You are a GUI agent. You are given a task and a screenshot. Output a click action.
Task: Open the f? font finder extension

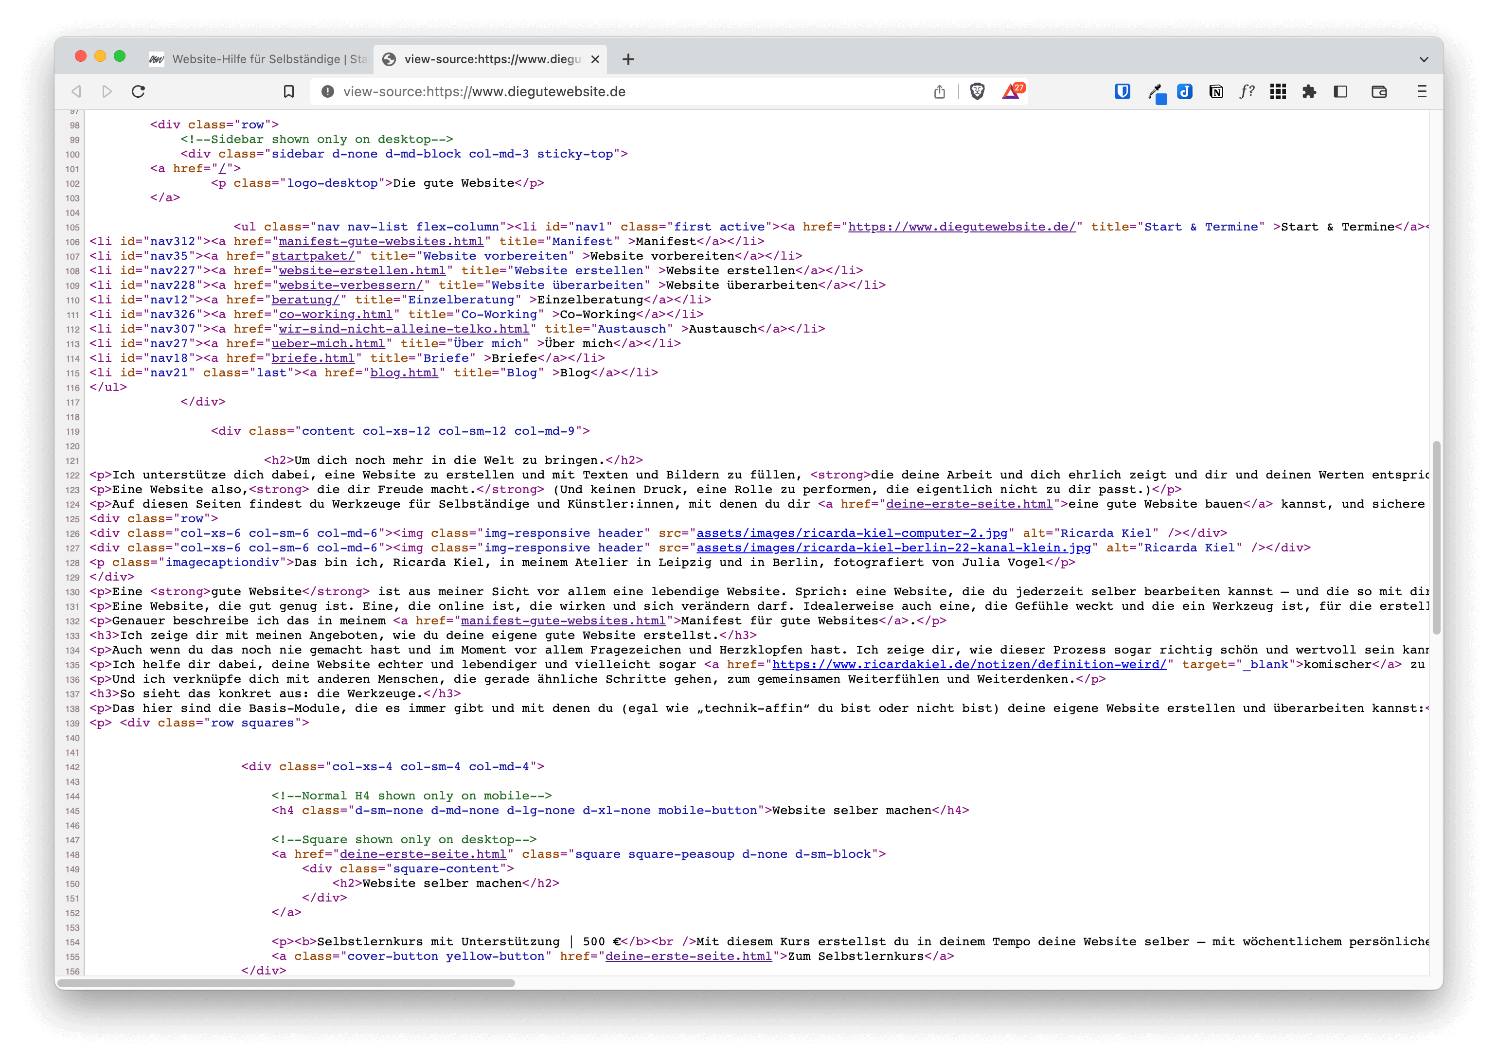pyautogui.click(x=1247, y=91)
